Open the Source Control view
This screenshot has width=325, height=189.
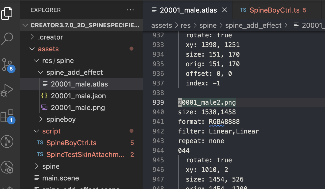8,65
